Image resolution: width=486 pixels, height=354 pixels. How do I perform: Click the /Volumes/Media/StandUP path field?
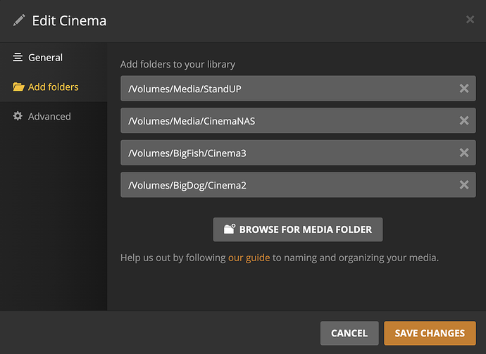point(282,89)
